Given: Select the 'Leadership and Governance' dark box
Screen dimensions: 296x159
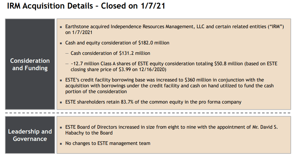Looking at the screenshot, I should click(x=30, y=135).
